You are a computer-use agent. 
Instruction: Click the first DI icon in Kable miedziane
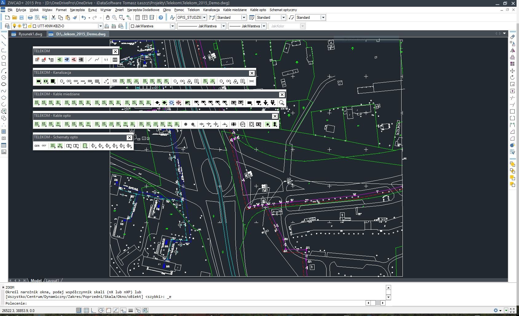coord(37,103)
